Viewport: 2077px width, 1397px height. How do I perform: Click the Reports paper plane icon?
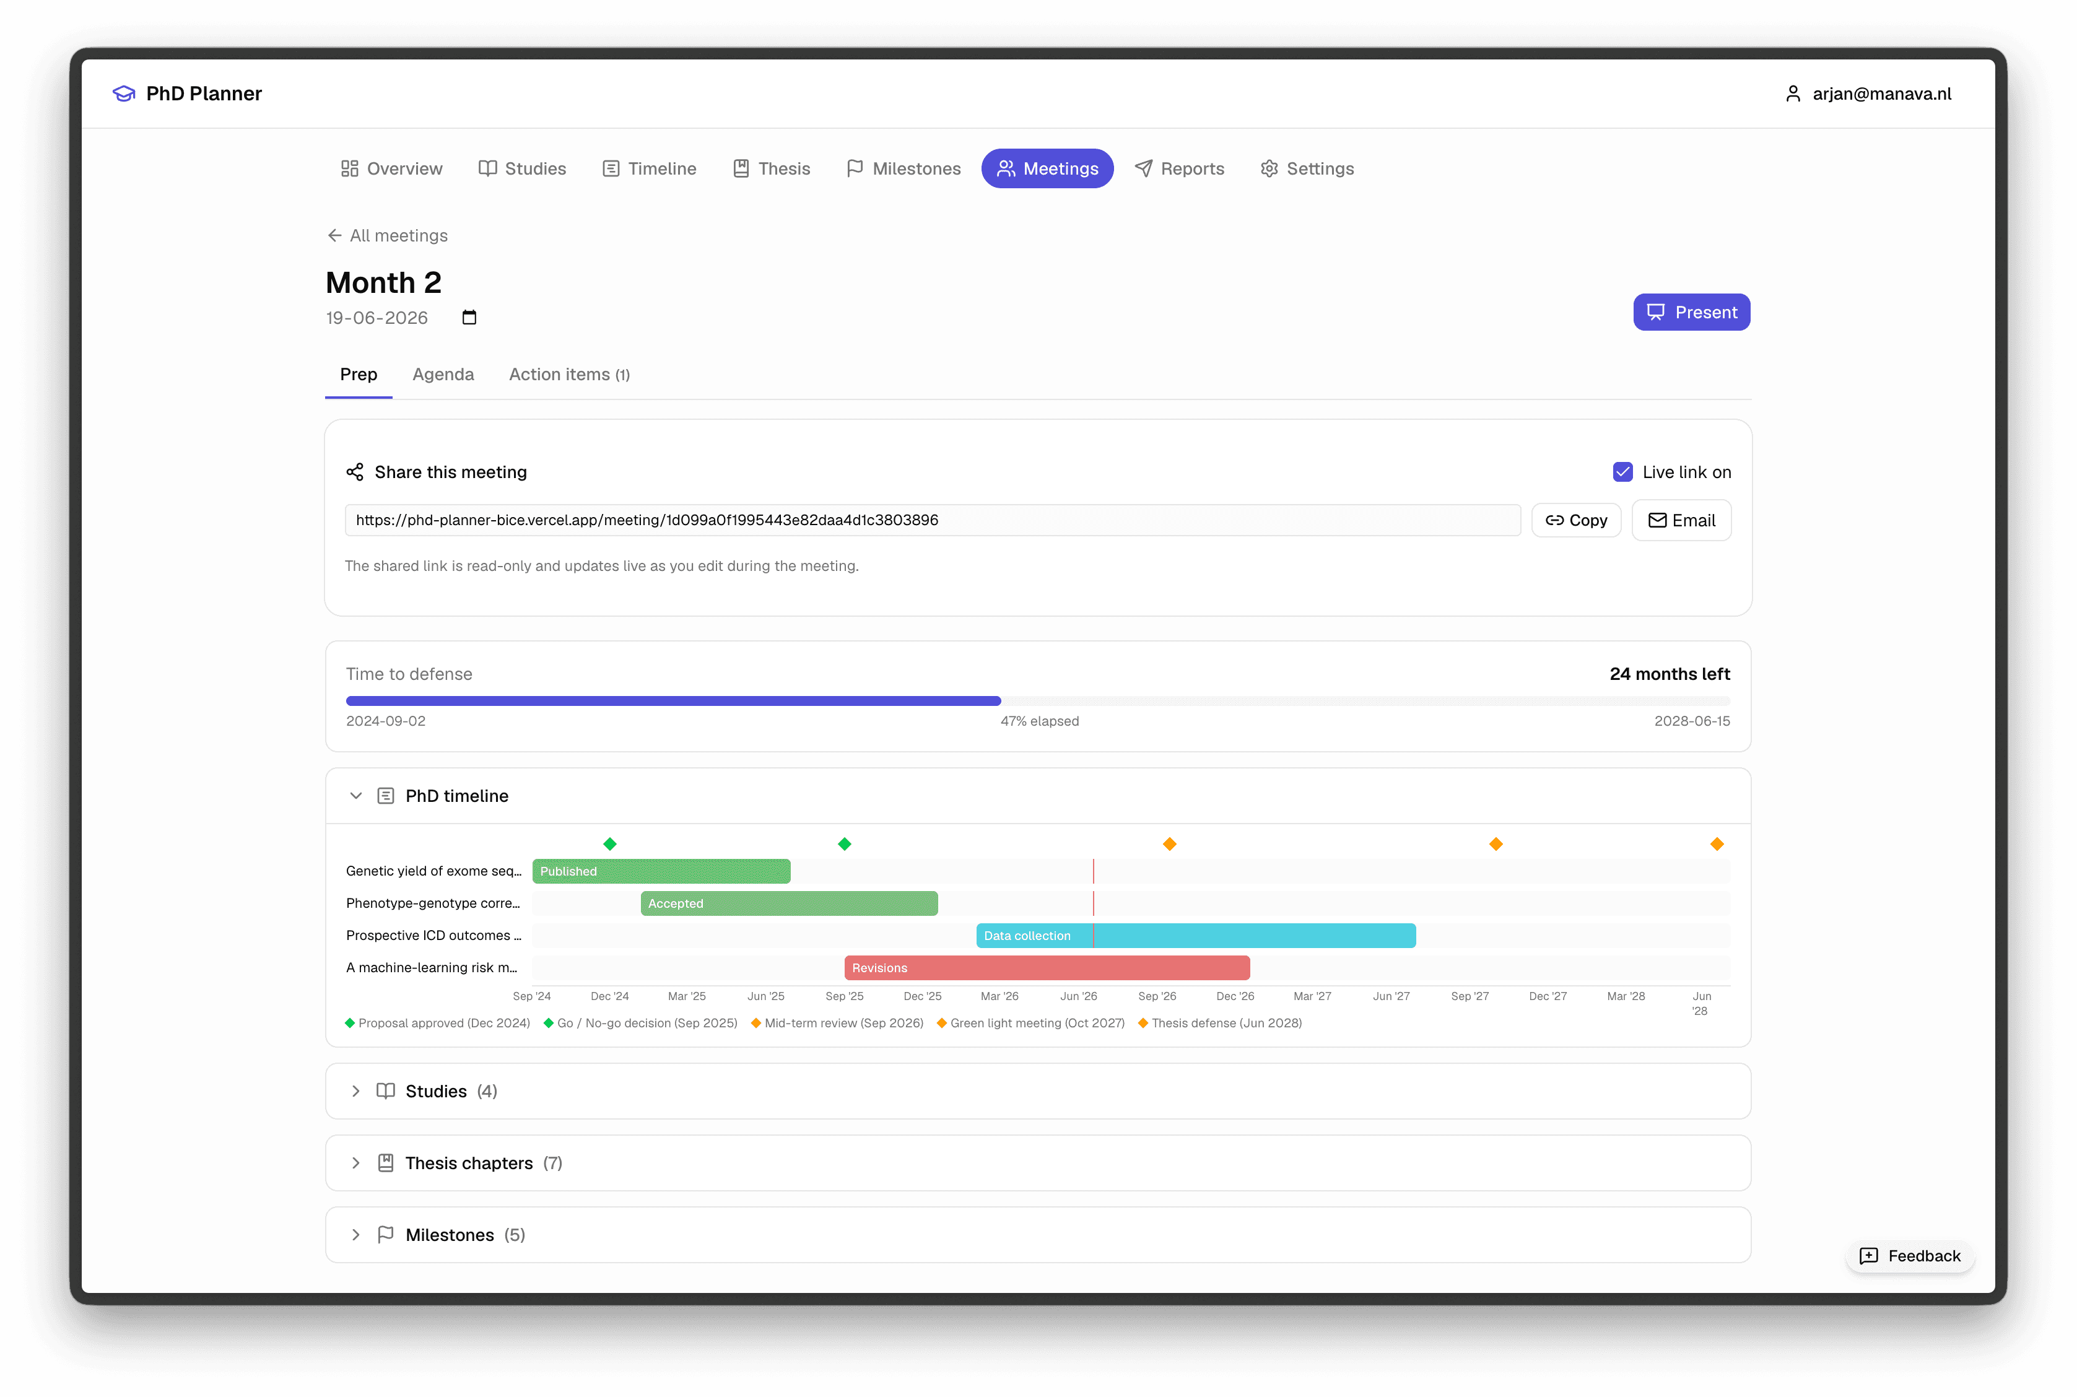[1143, 168]
